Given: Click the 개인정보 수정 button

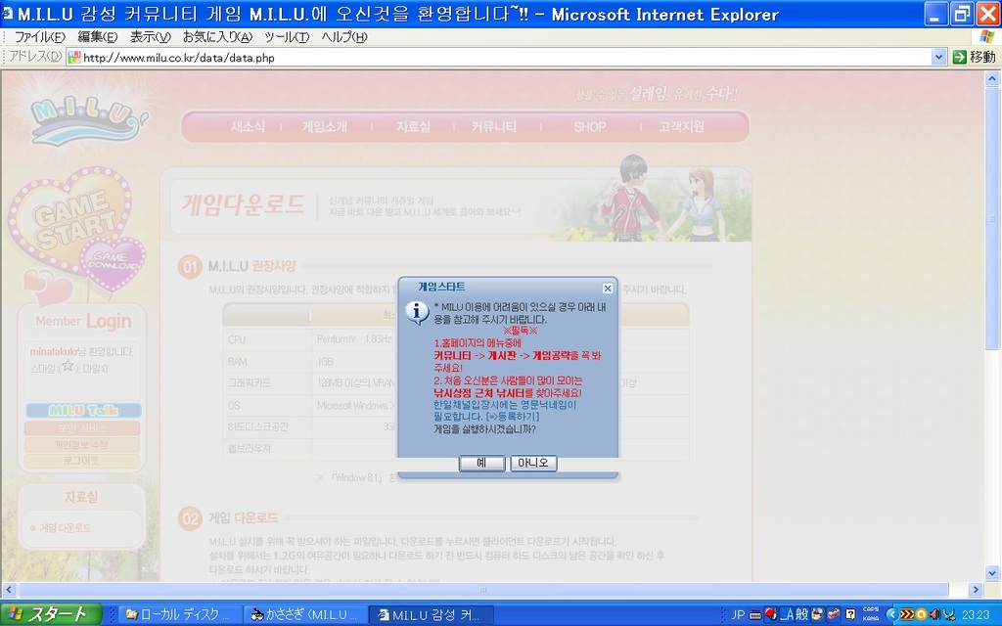Looking at the screenshot, I should 82,445.
